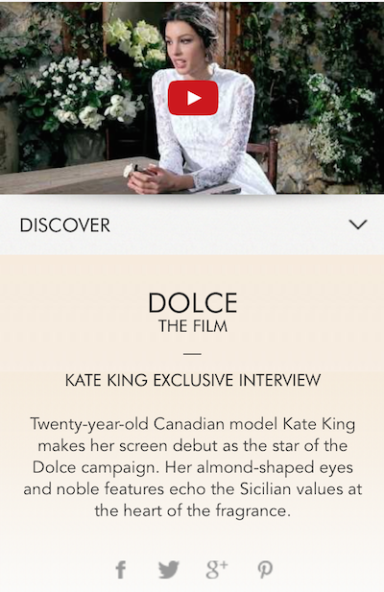Viewport: 384px width, 592px height.
Task: Click the white flower on the table
Action: (x=129, y=170)
